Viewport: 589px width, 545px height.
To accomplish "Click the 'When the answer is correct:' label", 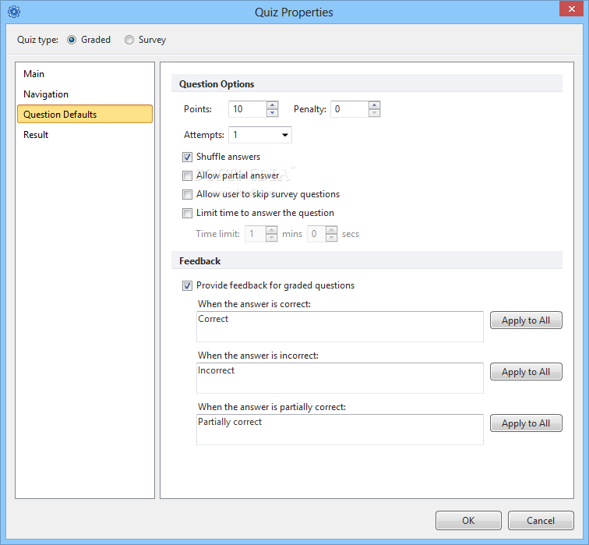I will pyautogui.click(x=254, y=304).
